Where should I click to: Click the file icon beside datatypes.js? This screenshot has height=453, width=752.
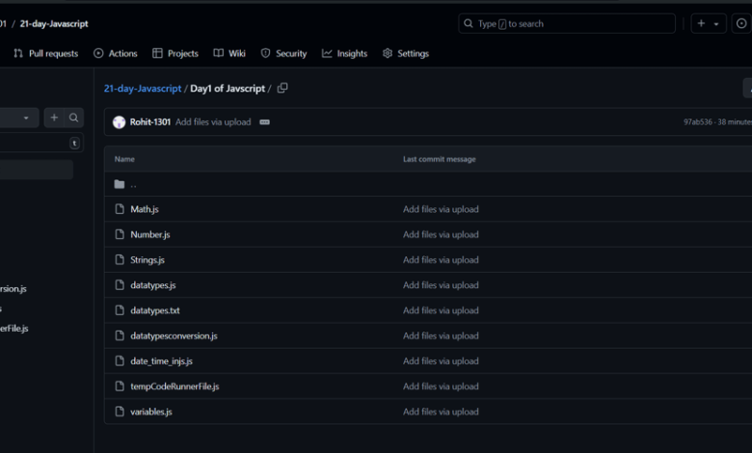pyautogui.click(x=120, y=285)
